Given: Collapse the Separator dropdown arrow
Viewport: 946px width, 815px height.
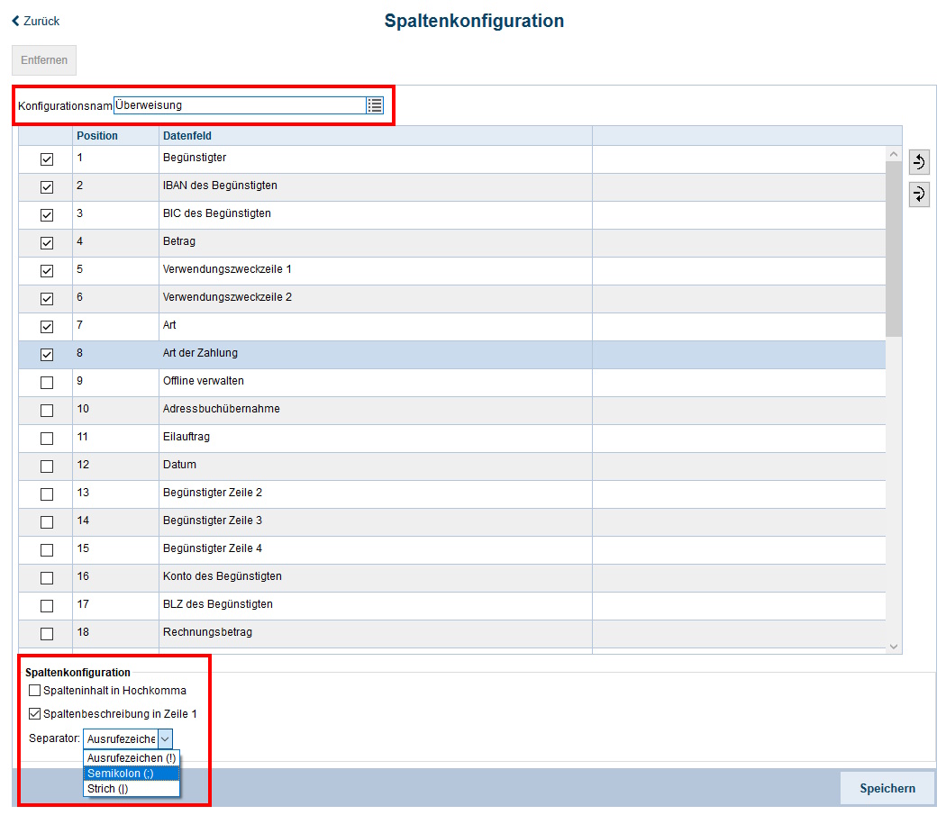Looking at the screenshot, I should tap(164, 738).
